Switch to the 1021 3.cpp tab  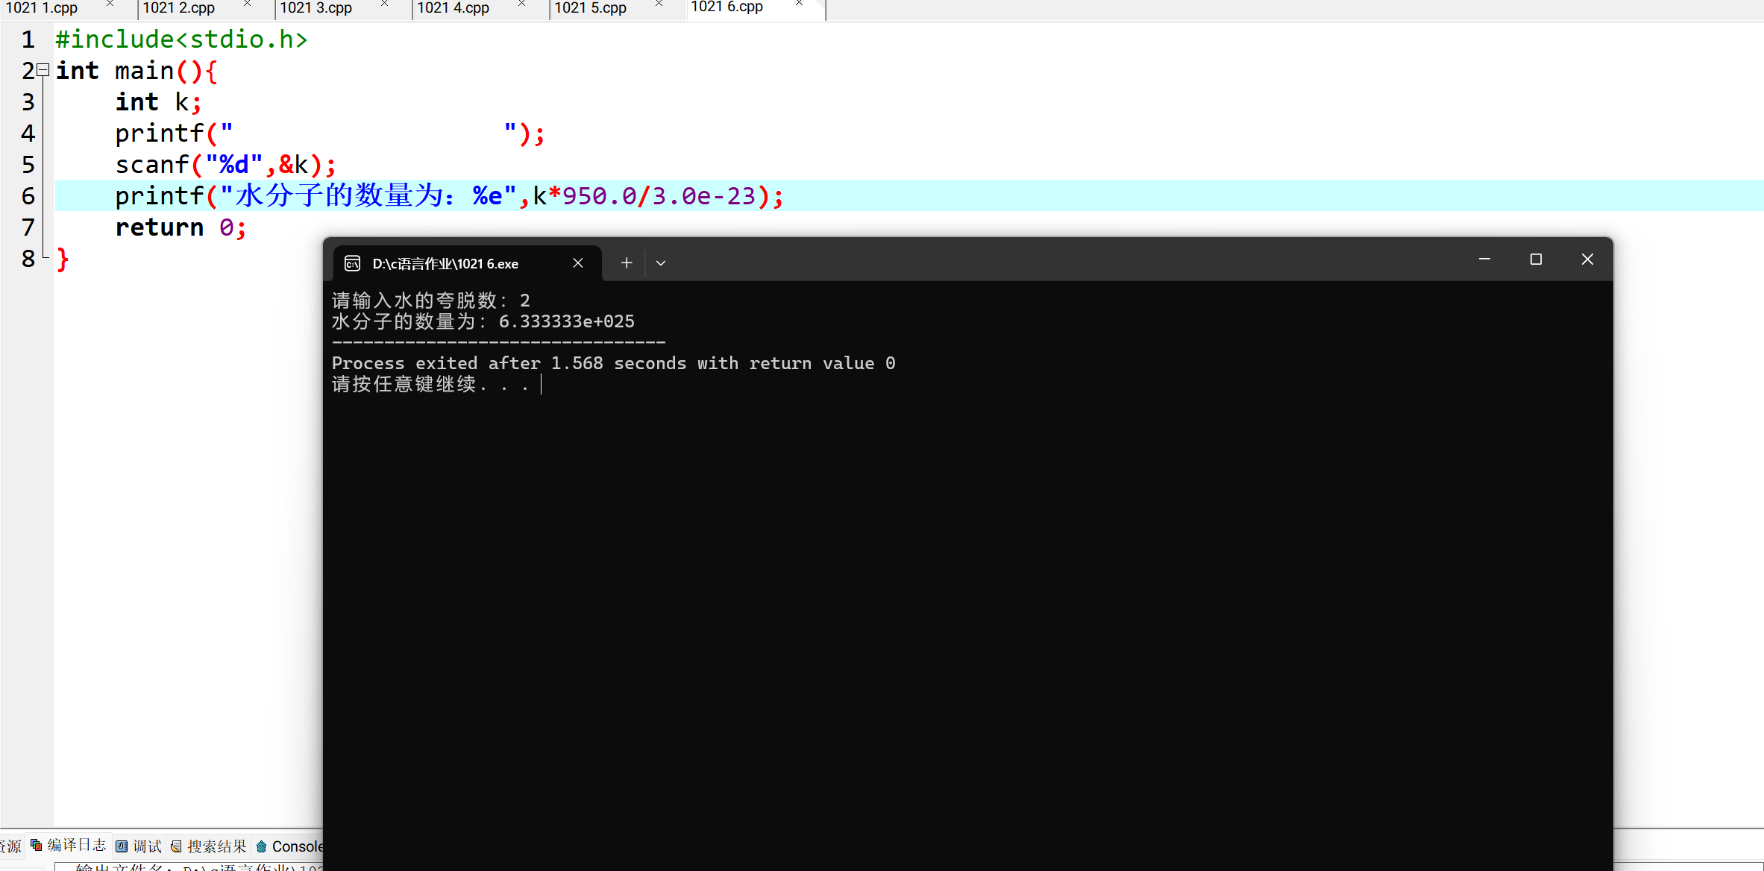tap(316, 8)
